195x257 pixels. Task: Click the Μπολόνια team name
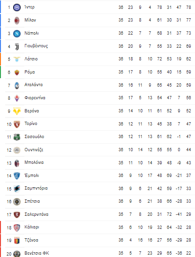[34, 162]
